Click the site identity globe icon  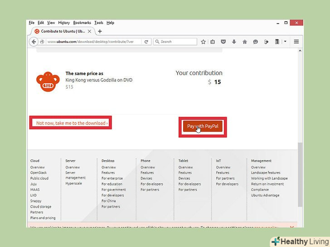[42, 42]
